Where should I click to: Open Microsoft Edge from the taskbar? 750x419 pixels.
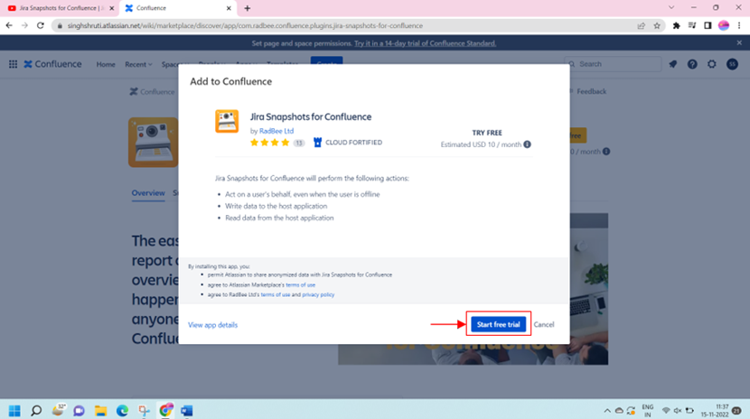[x=123, y=410]
